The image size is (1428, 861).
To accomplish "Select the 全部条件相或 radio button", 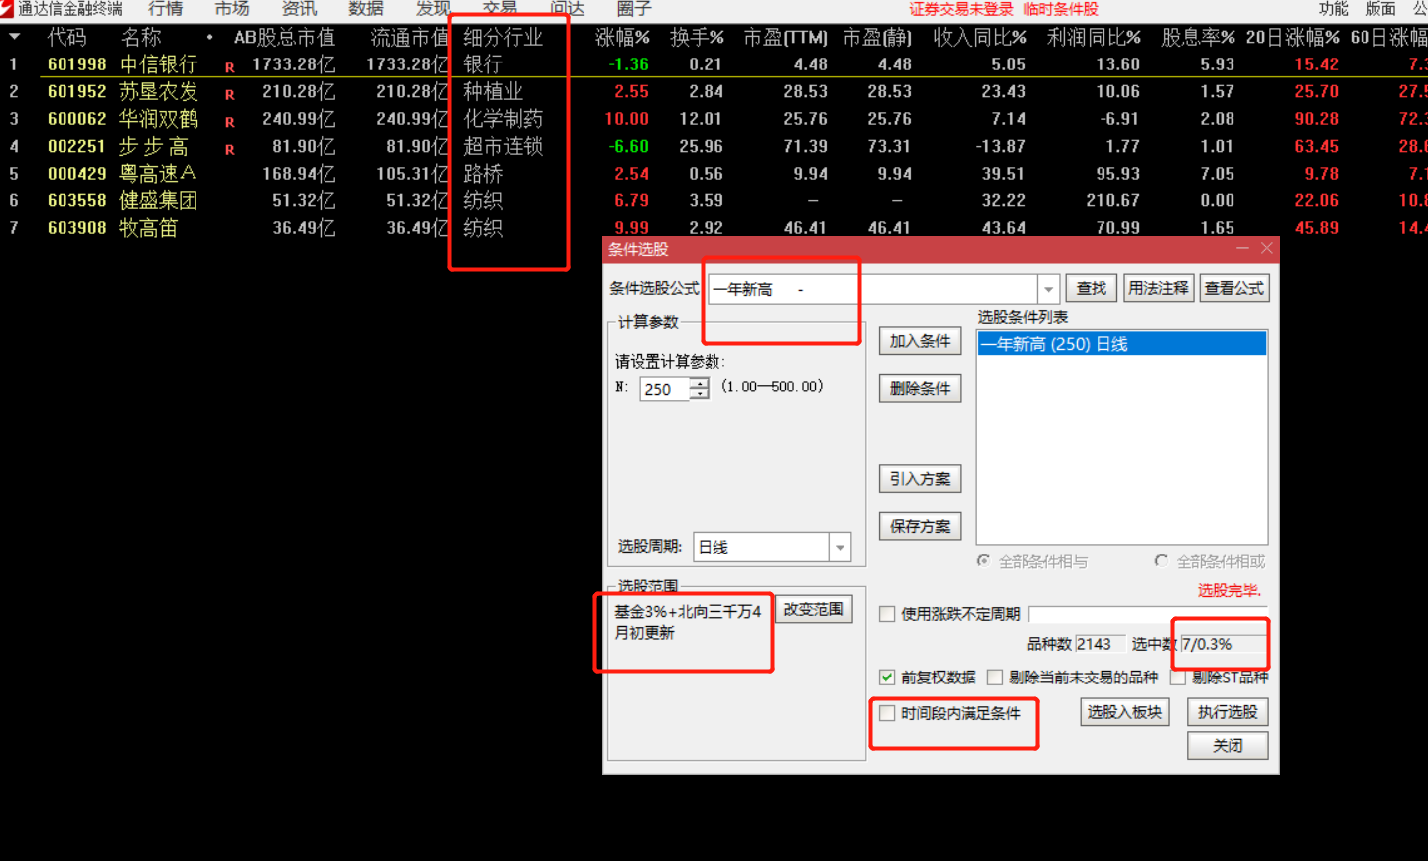I will tap(1161, 561).
